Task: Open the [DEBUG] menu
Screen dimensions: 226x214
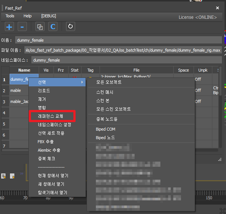Action: click(49, 16)
